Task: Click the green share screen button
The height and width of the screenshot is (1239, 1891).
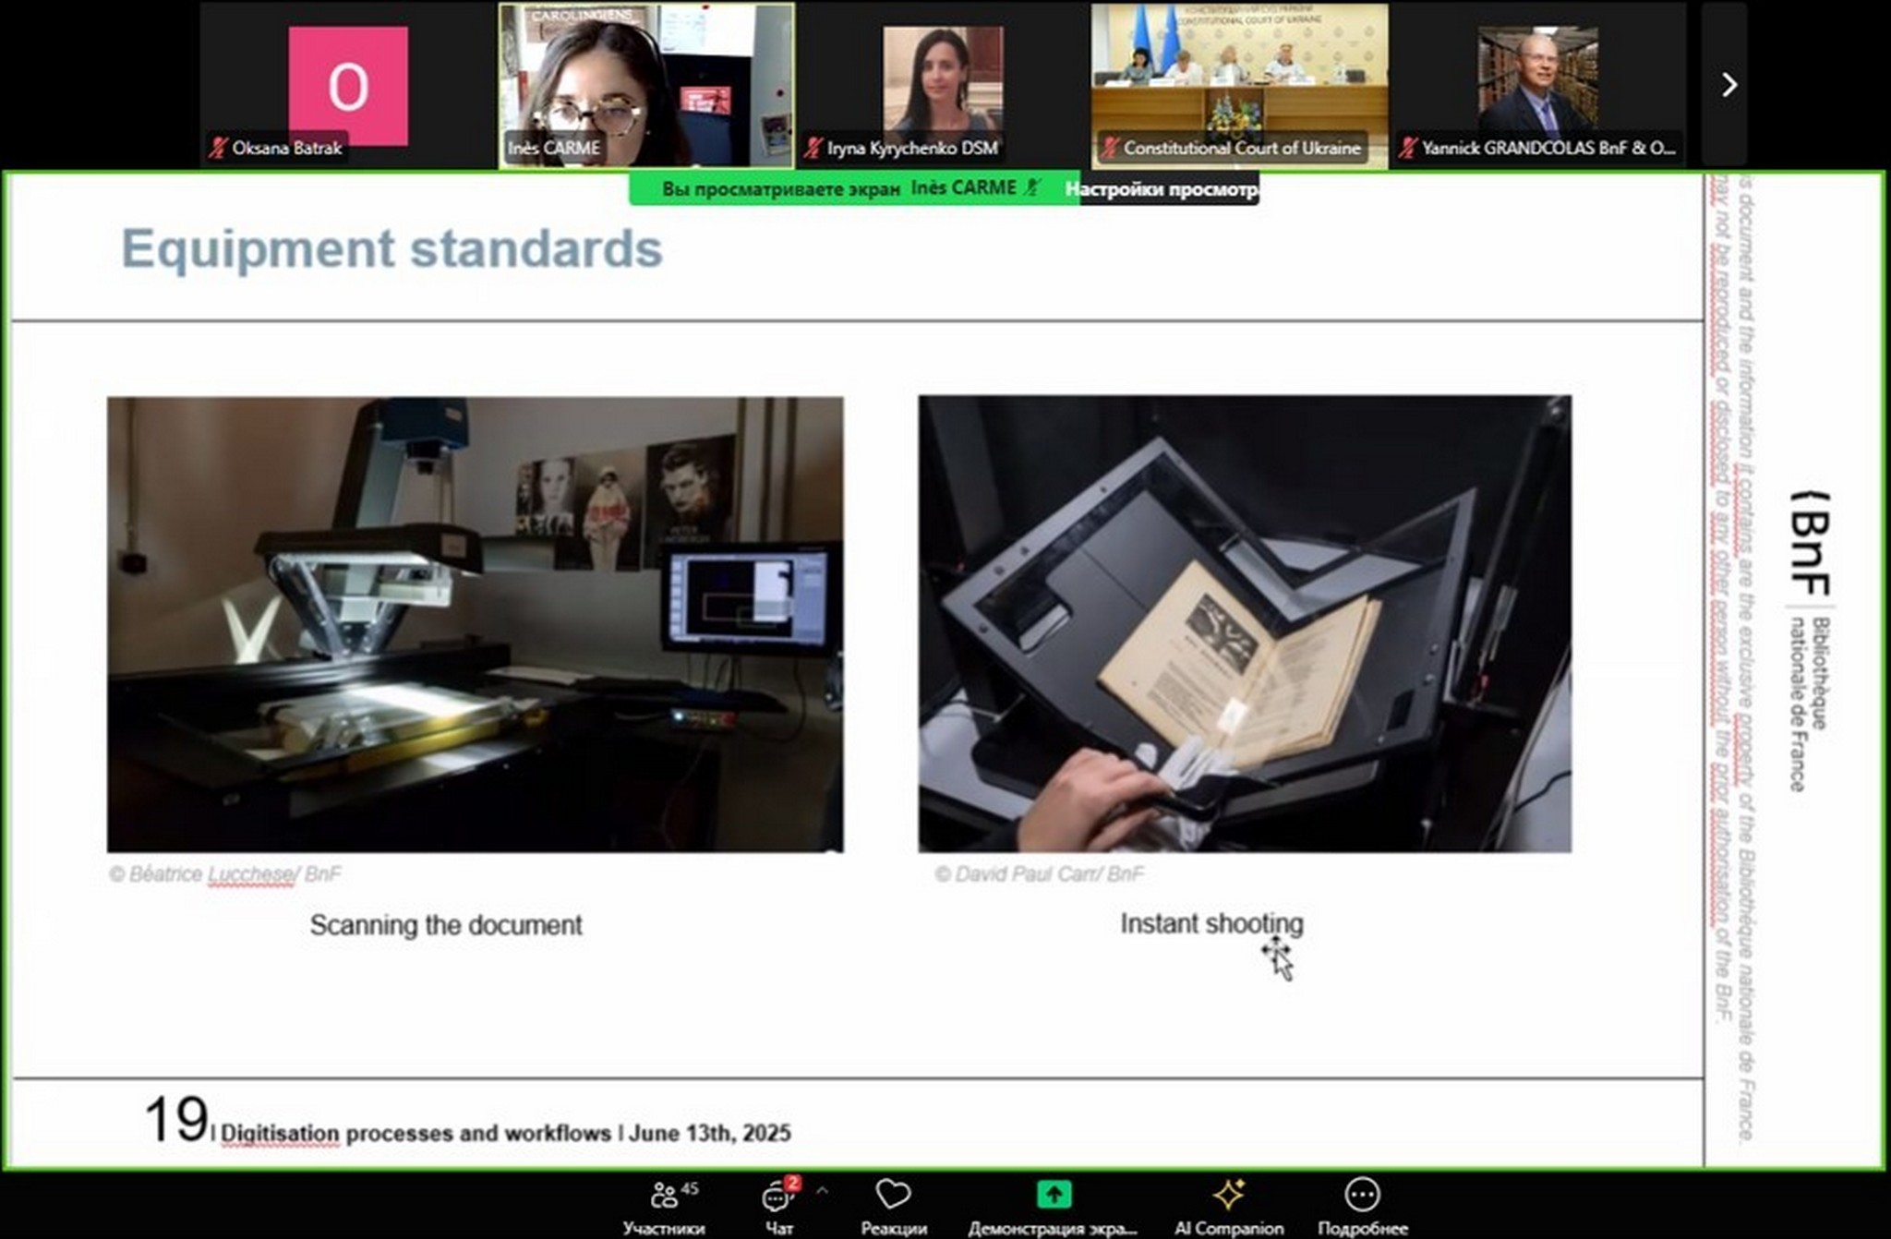Action: coord(1054,1194)
